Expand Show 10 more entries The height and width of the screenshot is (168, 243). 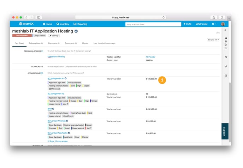[x=58, y=141]
